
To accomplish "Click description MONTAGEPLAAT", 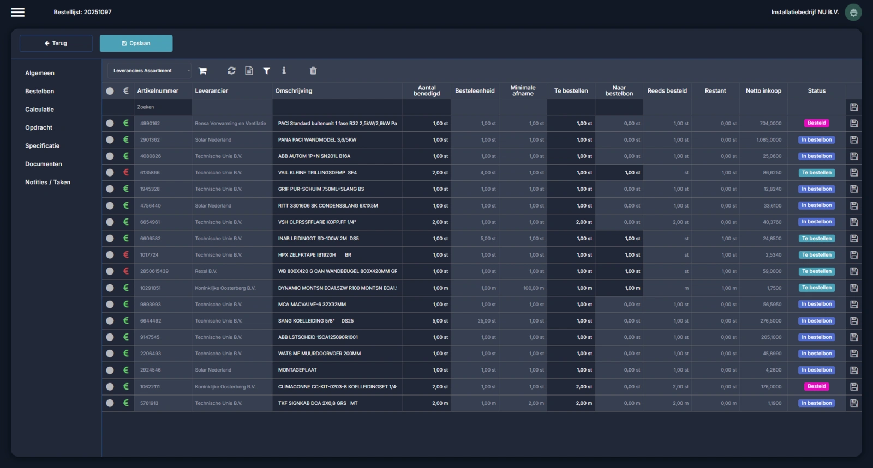I will click(x=297, y=370).
